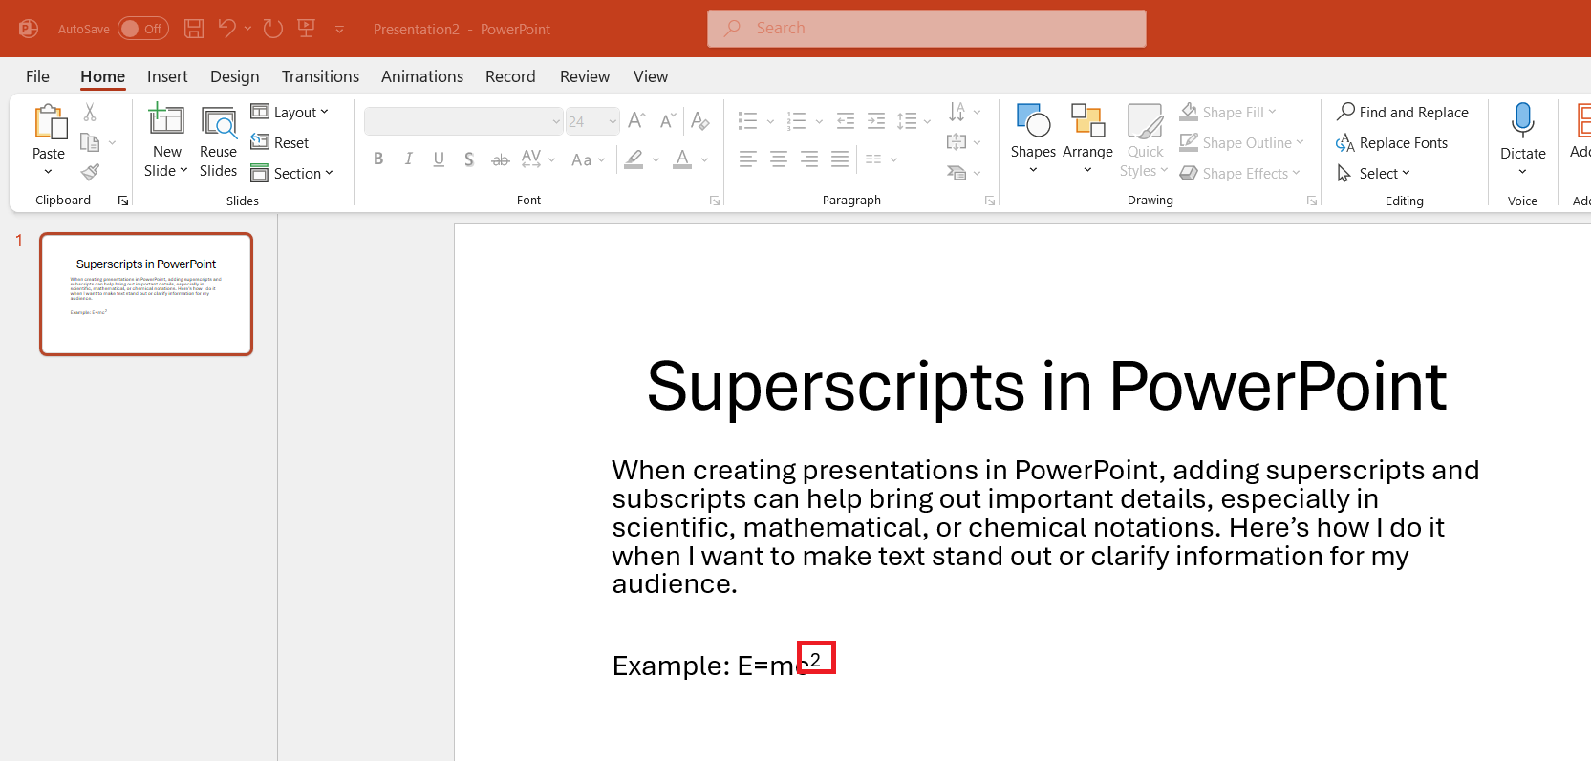This screenshot has width=1591, height=761.
Task: Expand the Section dropdown
Action: tap(292, 173)
